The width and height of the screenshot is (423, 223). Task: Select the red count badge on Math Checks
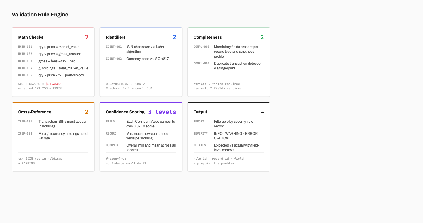click(87, 37)
